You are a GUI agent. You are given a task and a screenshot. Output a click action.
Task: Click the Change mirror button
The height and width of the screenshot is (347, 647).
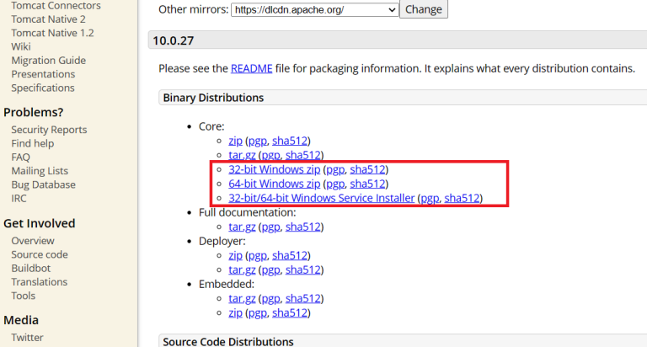pyautogui.click(x=424, y=9)
